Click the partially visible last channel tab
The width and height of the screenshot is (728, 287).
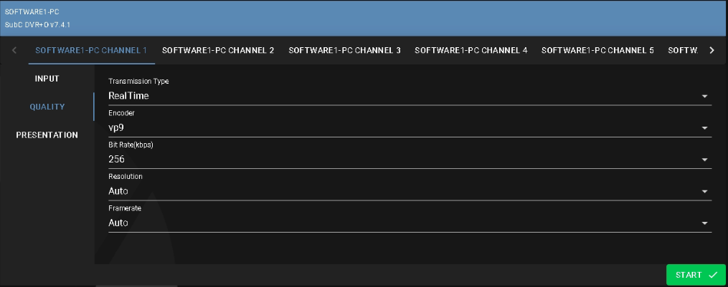(x=682, y=51)
